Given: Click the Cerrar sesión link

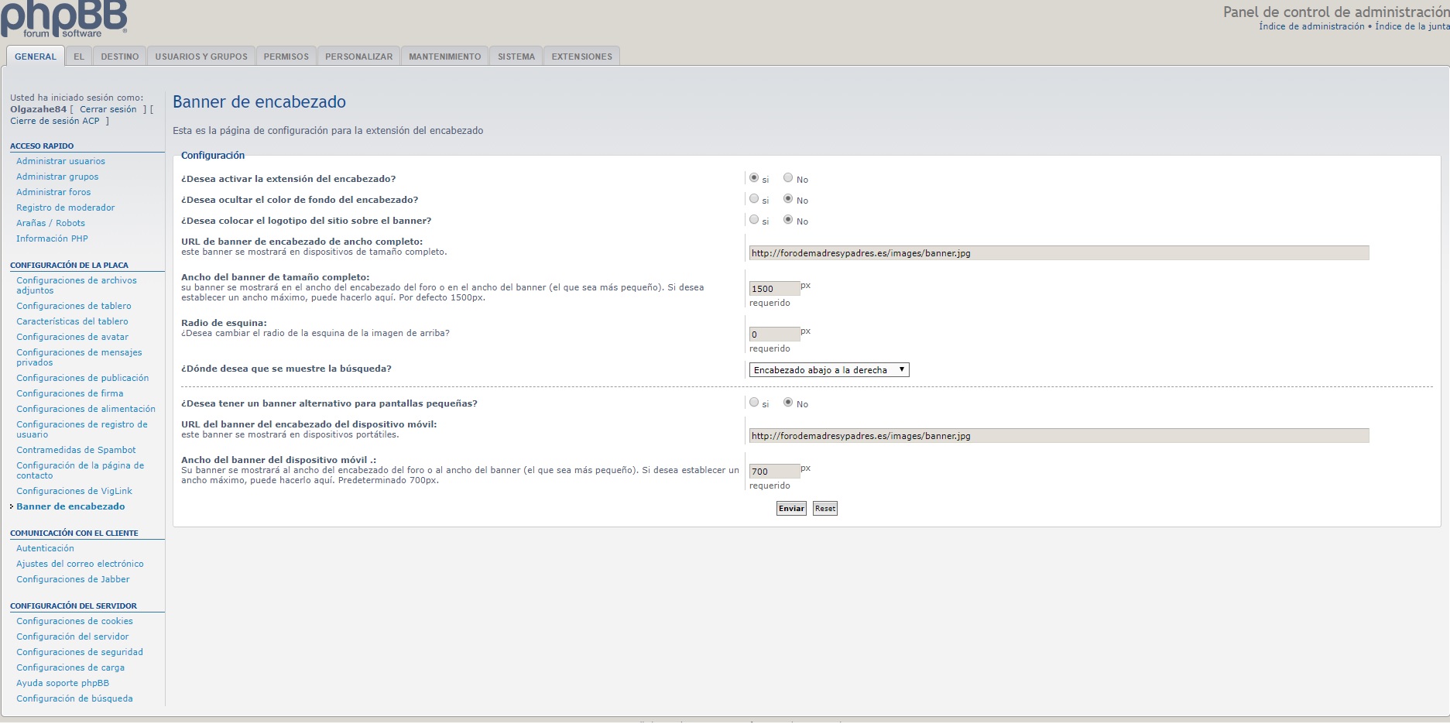Looking at the screenshot, I should click(108, 109).
